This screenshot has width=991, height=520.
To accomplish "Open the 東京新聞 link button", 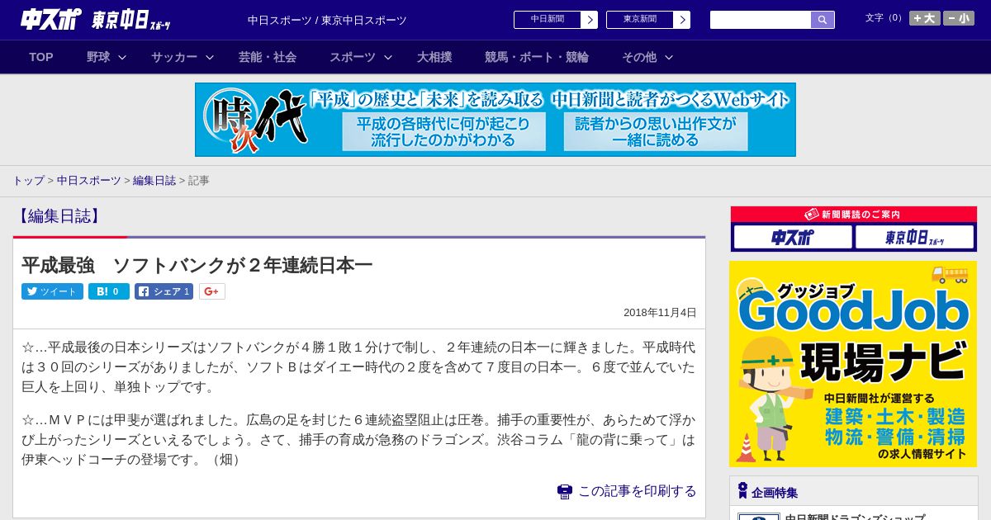I will pyautogui.click(x=640, y=20).
